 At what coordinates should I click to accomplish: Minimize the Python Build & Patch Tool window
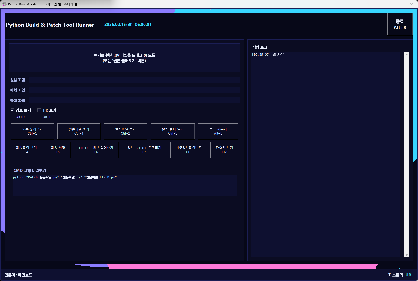pyautogui.click(x=387, y=4)
